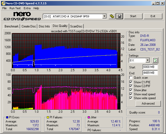166x134 pixels.
Task: Click Jitter maximum 13.4 % value
Action: coord(116,125)
